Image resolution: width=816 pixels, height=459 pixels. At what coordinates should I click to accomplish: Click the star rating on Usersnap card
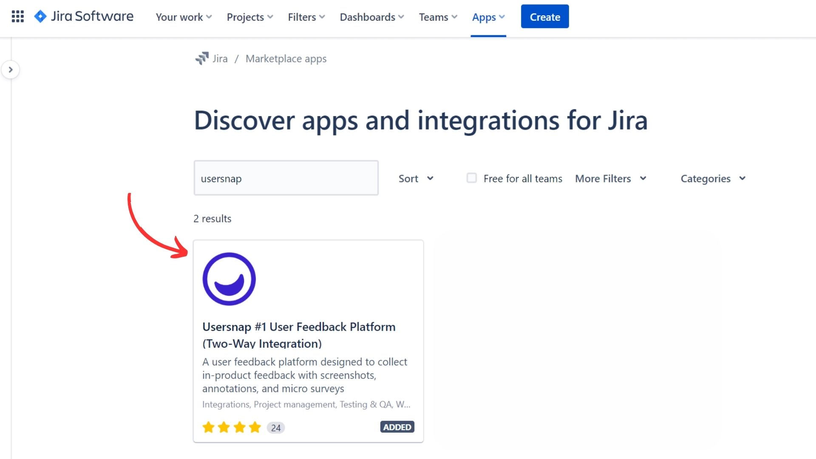pyautogui.click(x=232, y=427)
